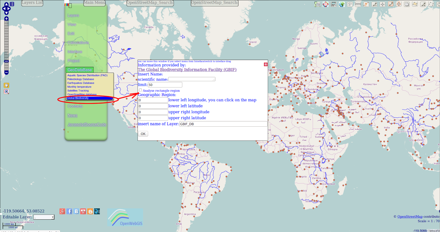The width and height of the screenshot is (440, 232).
Task: Select Earthquakes Database entry
Action: pos(81,83)
